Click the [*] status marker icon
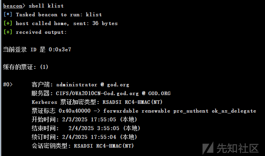The height and width of the screenshot is (156, 265). (8, 15)
